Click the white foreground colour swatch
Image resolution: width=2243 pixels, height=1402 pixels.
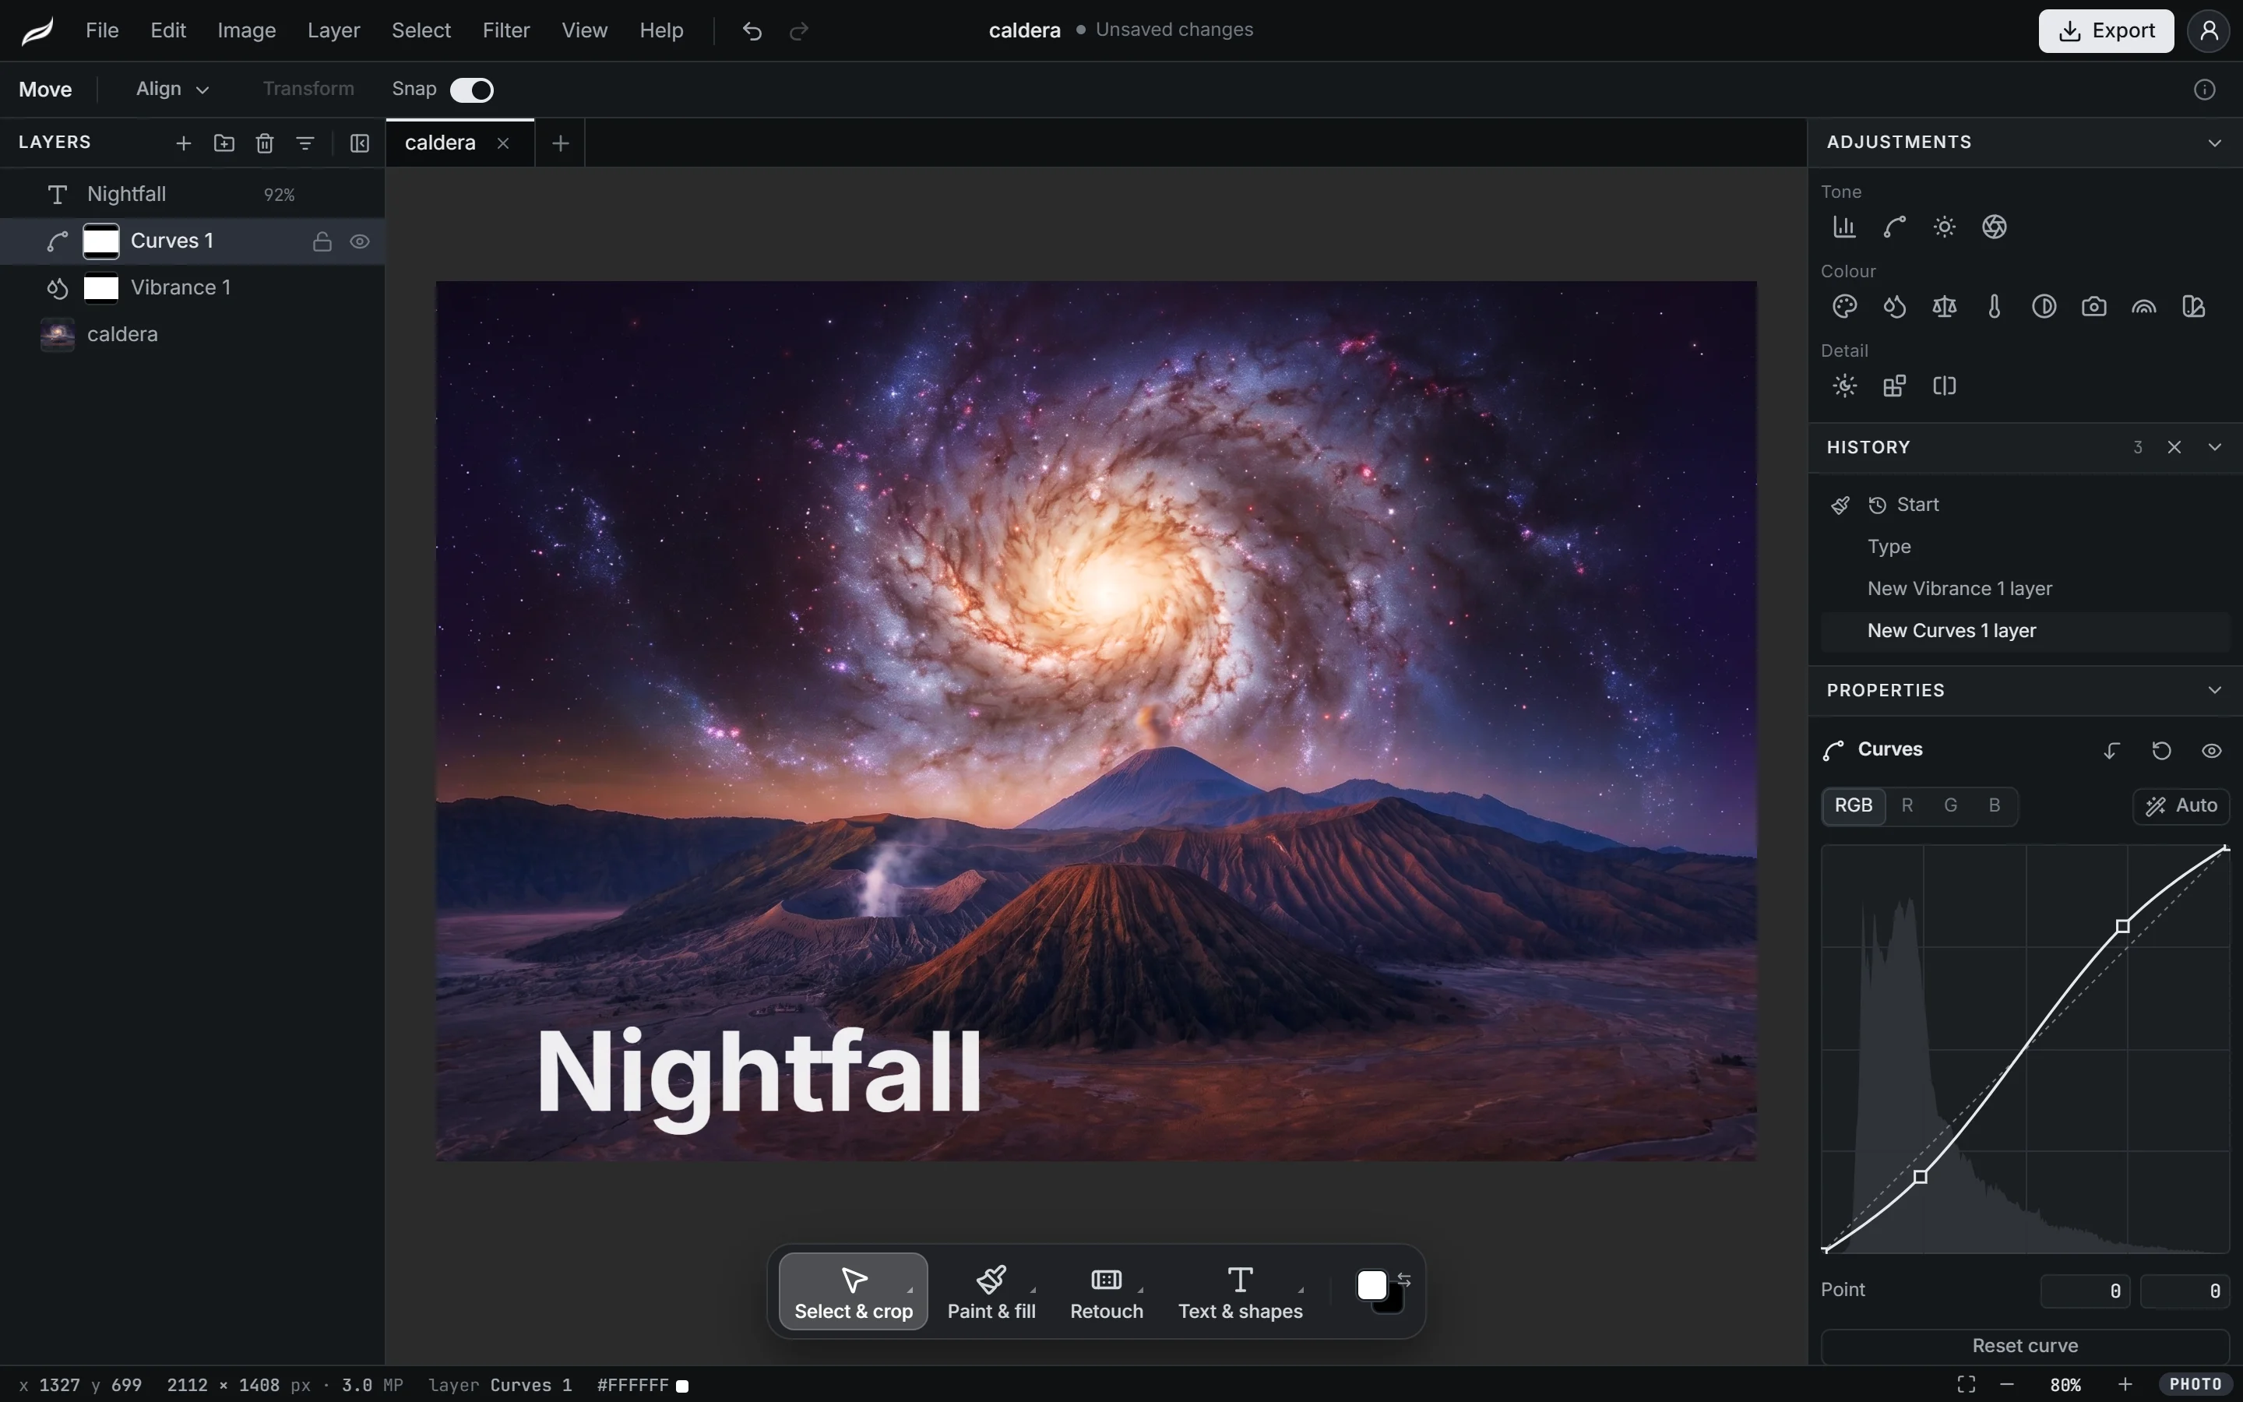1372,1285
